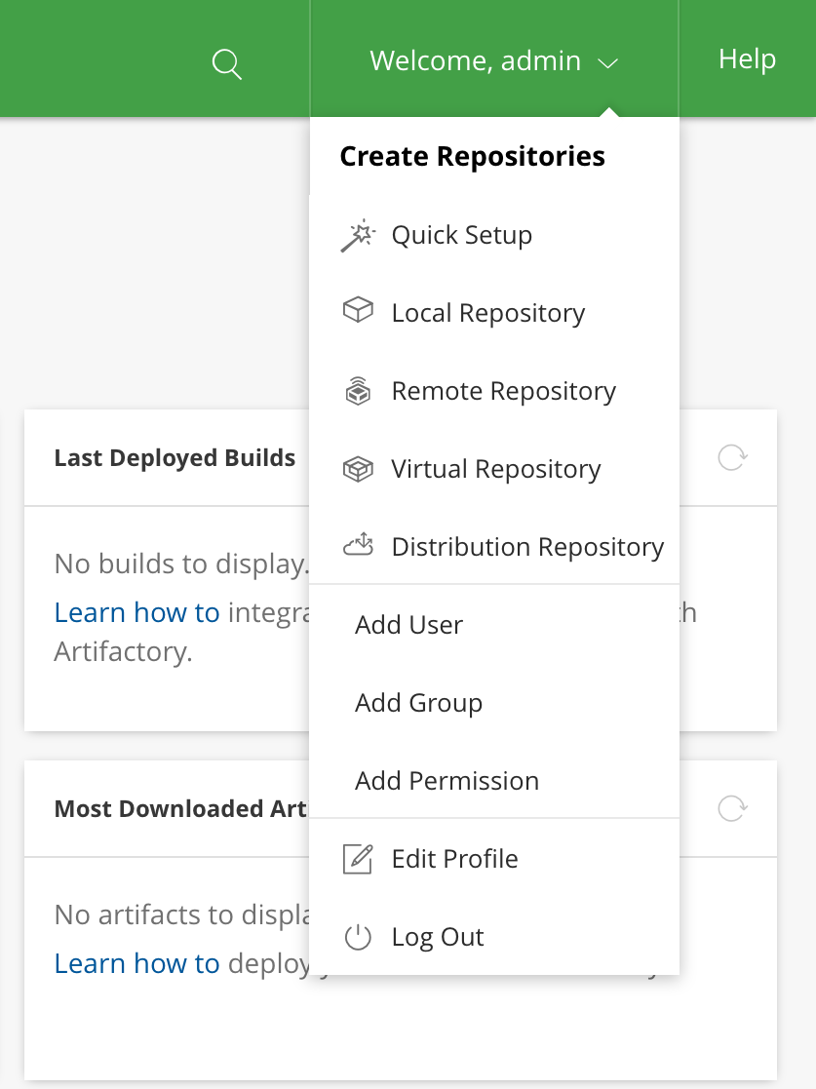The height and width of the screenshot is (1089, 816).
Task: Choose Log Out from the admin menu
Action: 437,935
